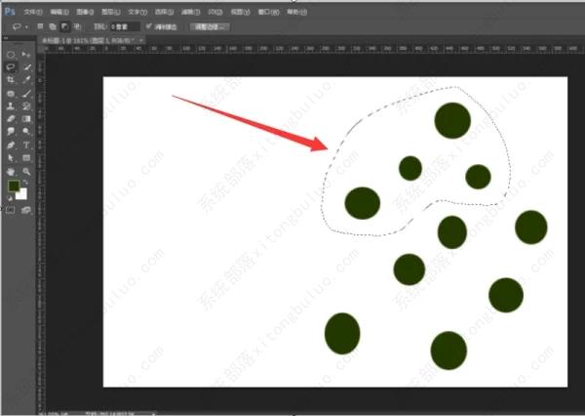Click the dark green foreground color swatch

coord(14,187)
